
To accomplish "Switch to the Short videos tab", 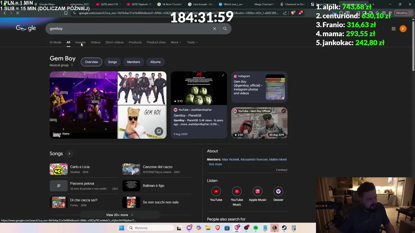I will pos(114,42).
